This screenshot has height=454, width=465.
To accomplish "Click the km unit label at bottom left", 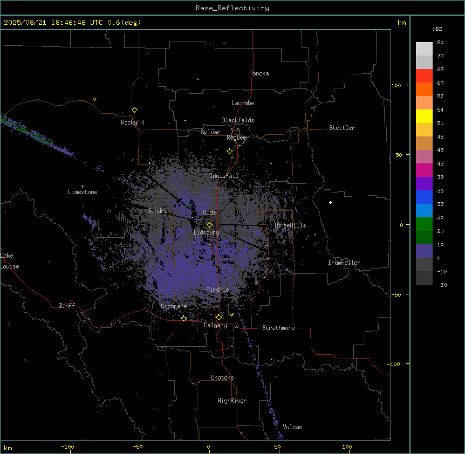I will click(x=8, y=448).
